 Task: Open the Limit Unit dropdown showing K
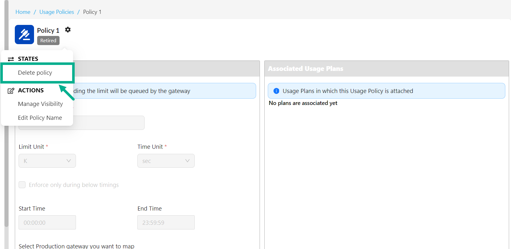click(x=47, y=161)
